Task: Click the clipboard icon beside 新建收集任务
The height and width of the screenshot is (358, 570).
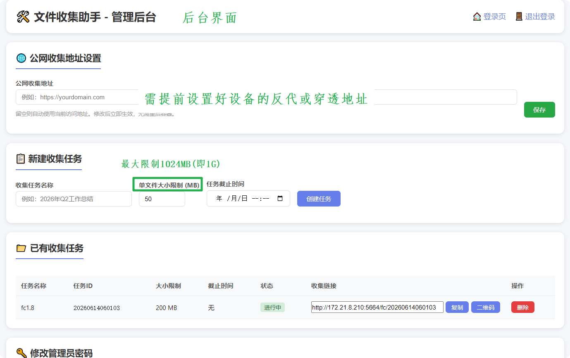Action: pos(21,159)
